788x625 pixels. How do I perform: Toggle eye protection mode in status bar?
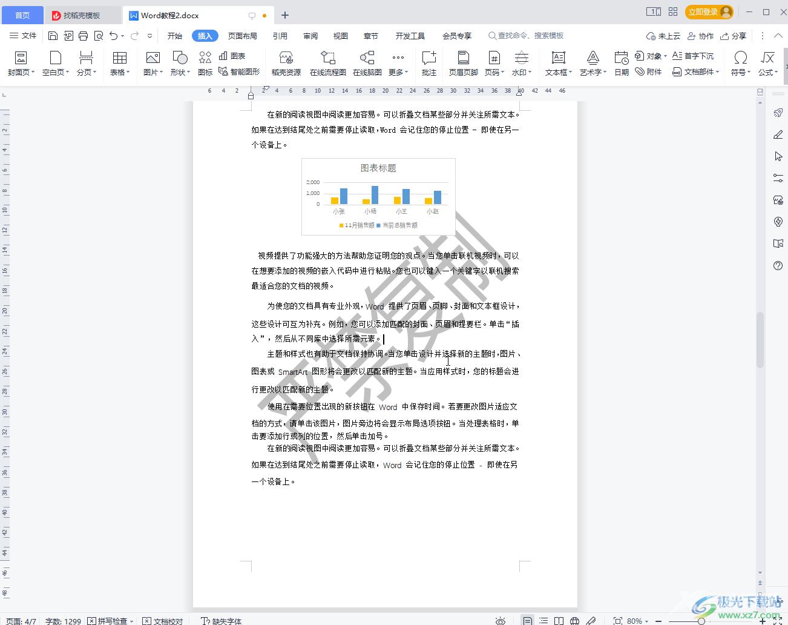point(500,621)
